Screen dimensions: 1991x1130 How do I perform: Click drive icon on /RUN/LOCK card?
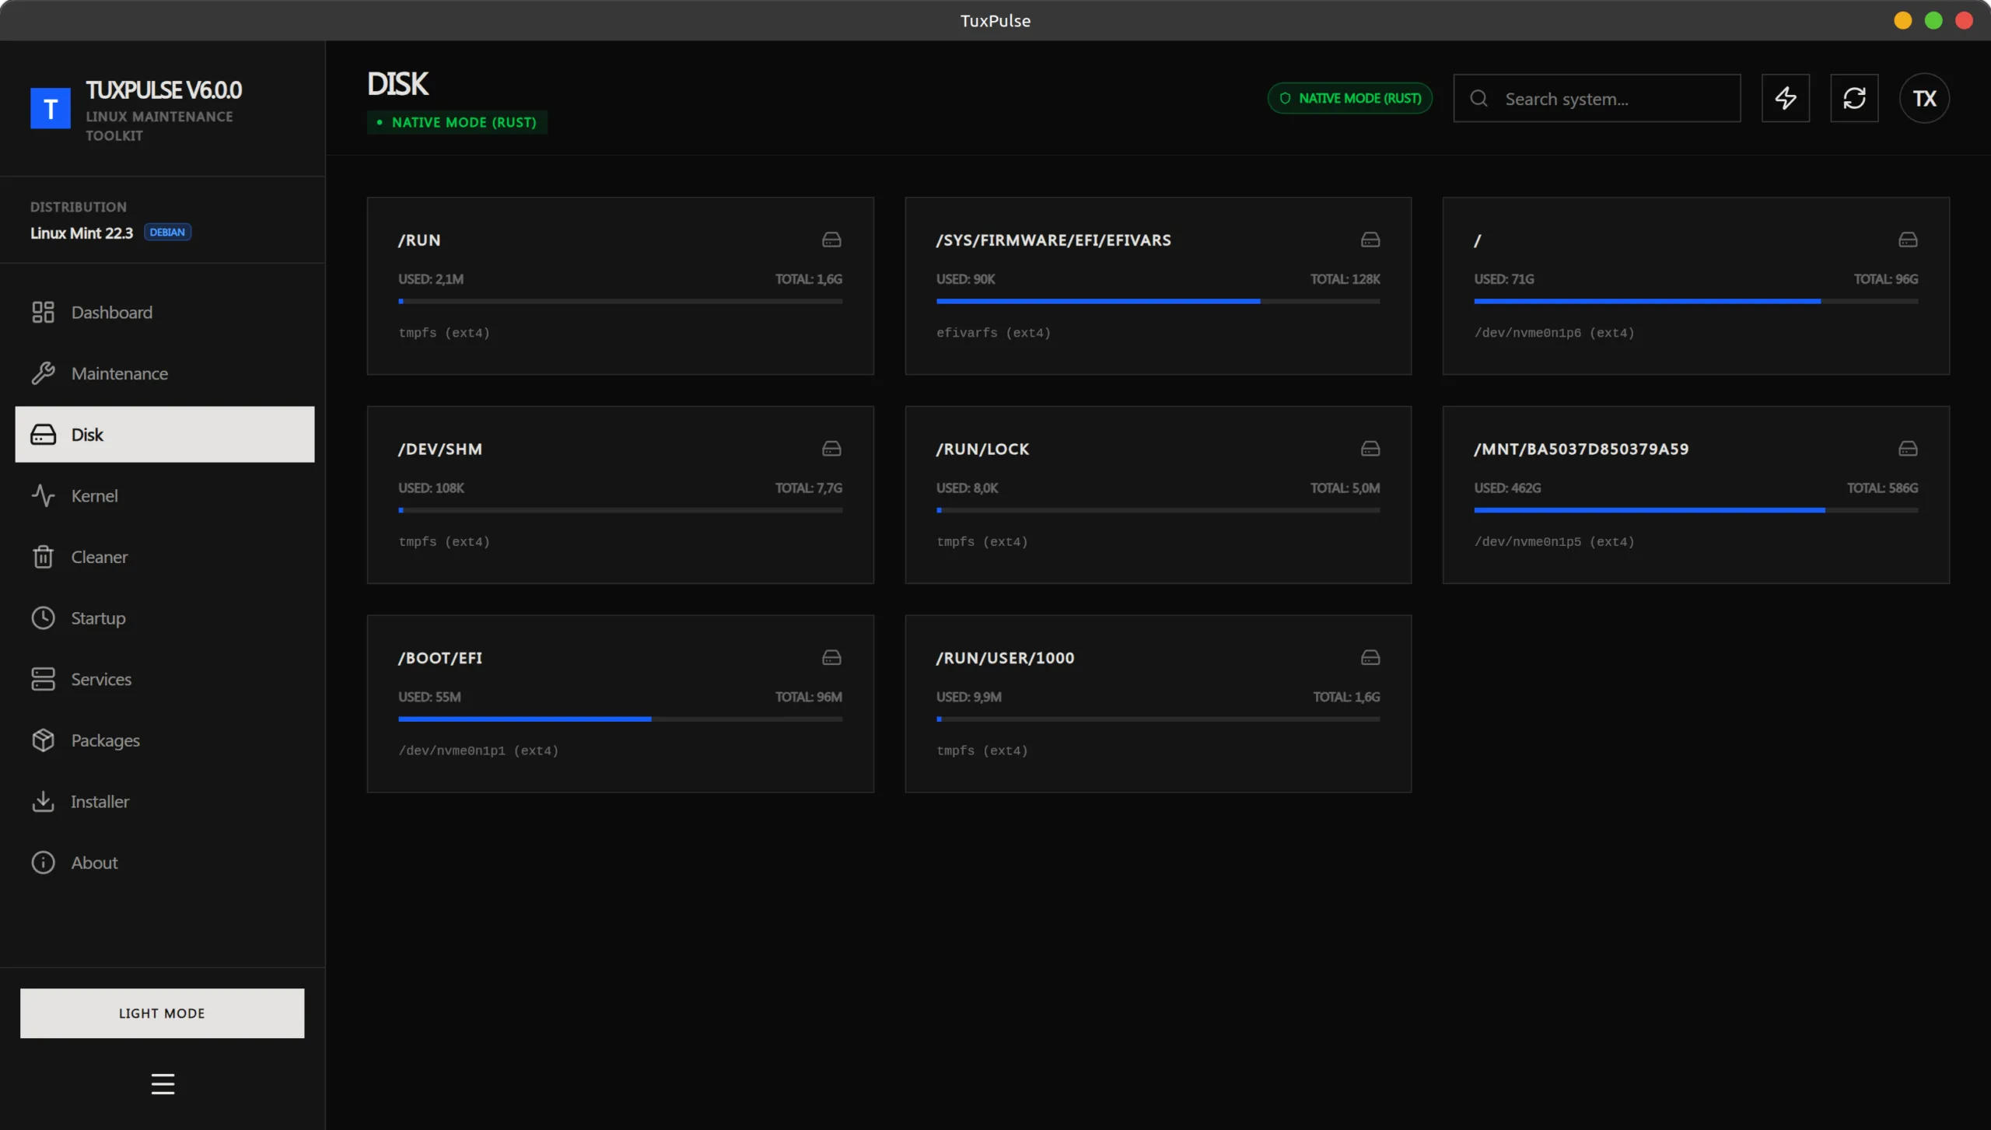click(x=1370, y=449)
